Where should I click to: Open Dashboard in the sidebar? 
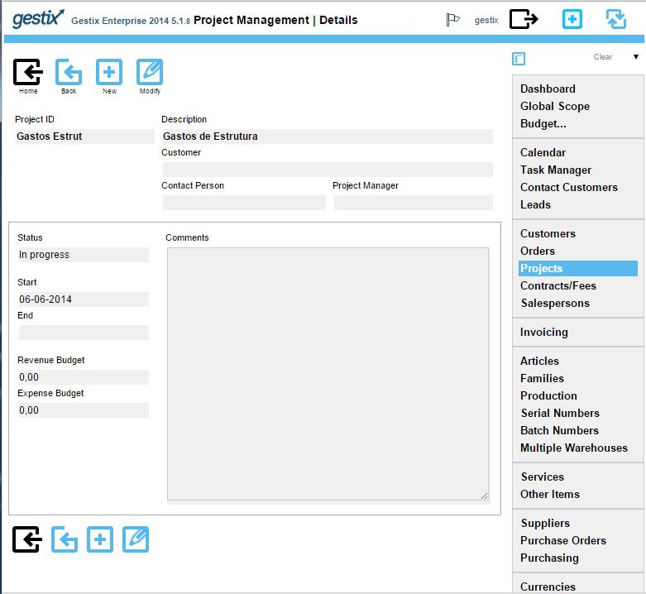tap(548, 89)
